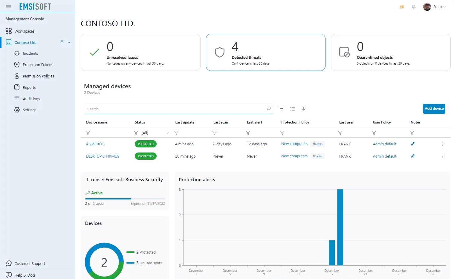Open the Audit logs
454x279 pixels.
31,99
